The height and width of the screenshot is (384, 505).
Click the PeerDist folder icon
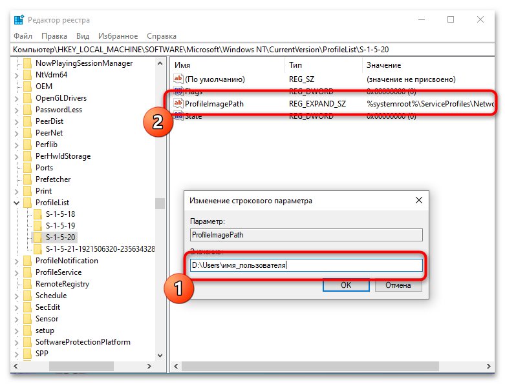[x=28, y=121]
